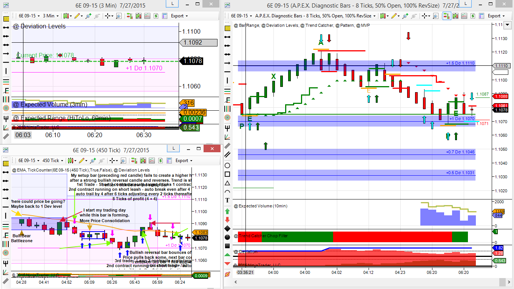Select green arrow-up marker tool in A.P.E.X. chart
514x289 pixels.
tap(227, 211)
